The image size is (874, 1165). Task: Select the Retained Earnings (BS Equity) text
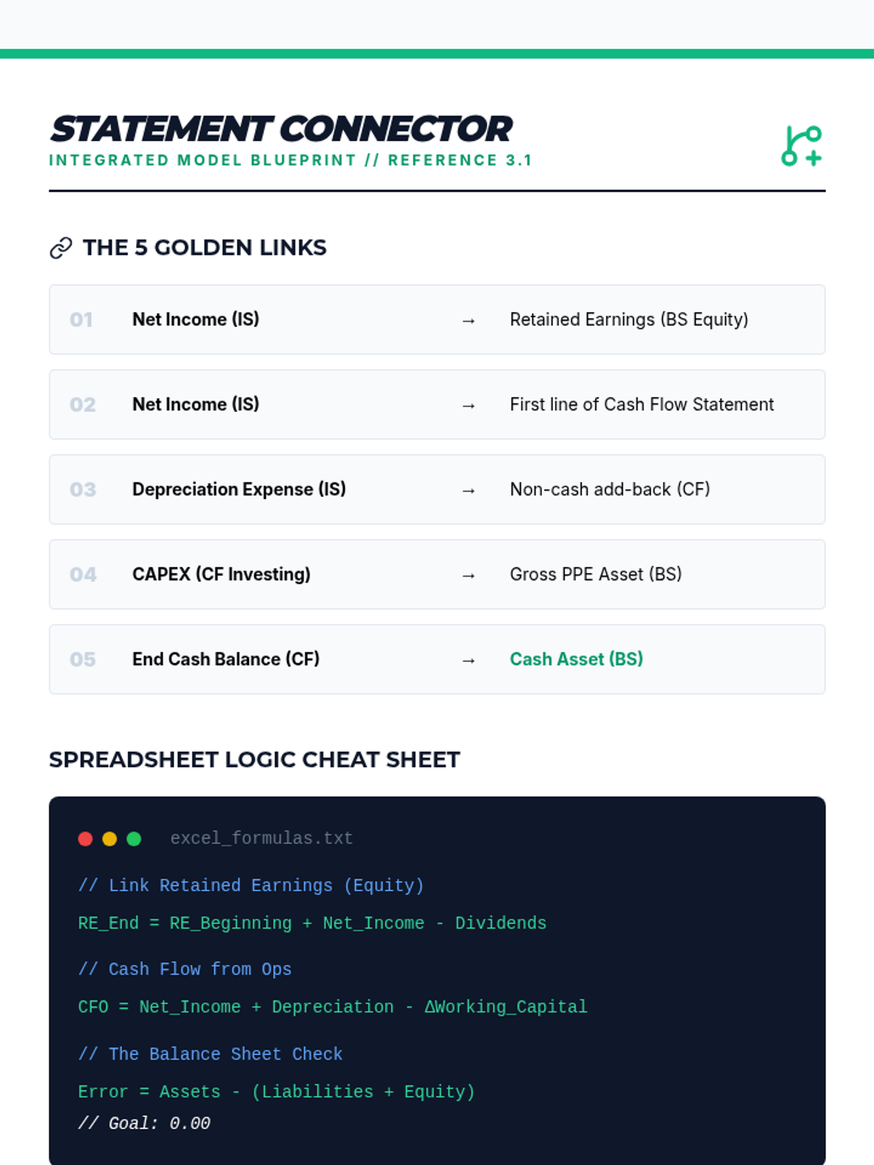pyautogui.click(x=629, y=320)
